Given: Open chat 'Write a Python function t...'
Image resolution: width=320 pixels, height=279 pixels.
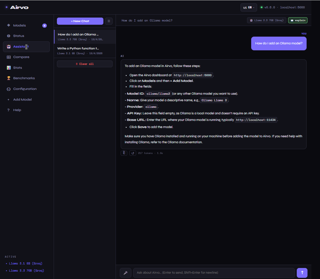Looking at the screenshot, I should tap(85, 51).
